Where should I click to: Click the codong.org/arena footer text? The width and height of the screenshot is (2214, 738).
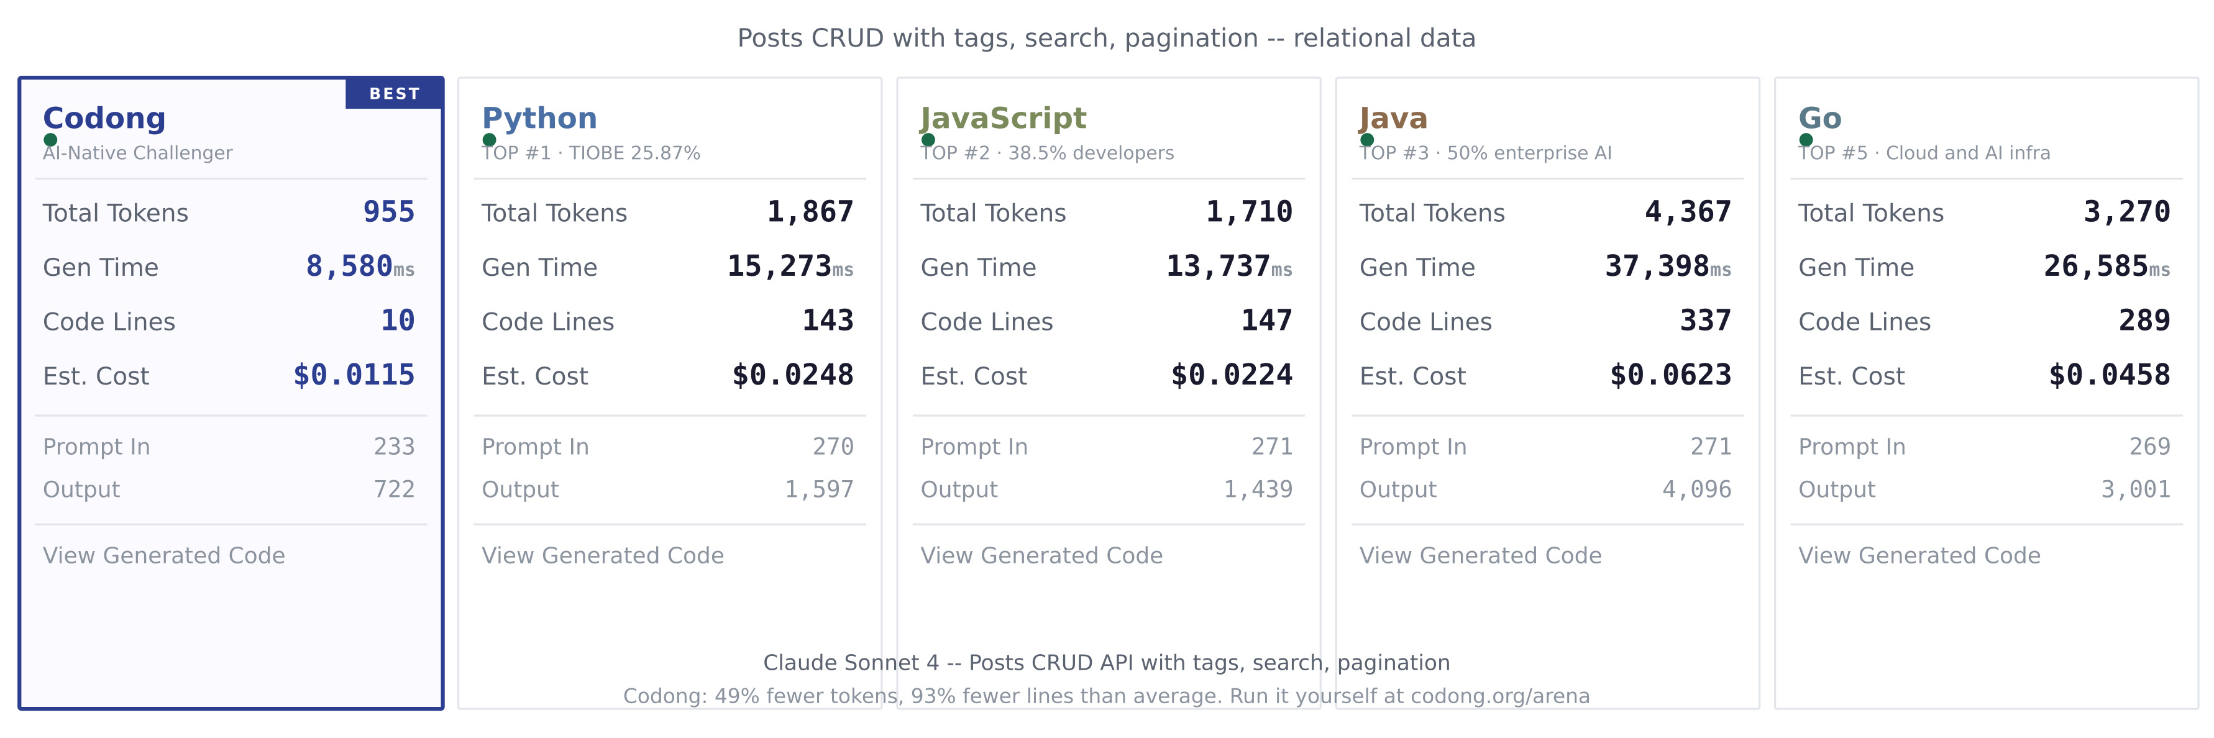[1500, 696]
